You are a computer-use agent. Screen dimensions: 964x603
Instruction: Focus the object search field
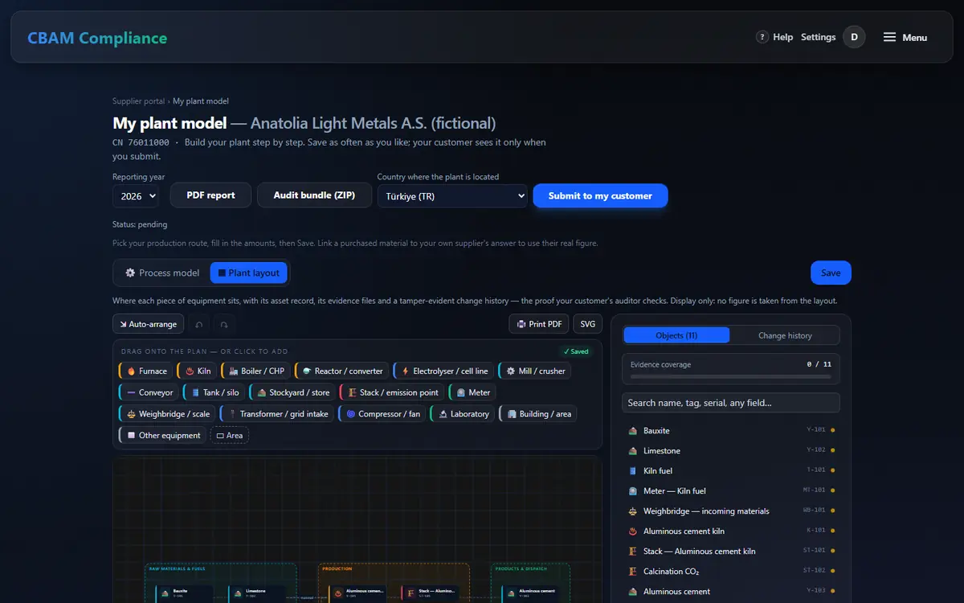tap(731, 403)
